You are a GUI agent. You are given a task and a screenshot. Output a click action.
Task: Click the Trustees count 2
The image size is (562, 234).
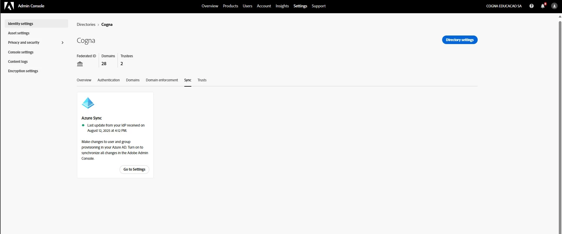122,64
